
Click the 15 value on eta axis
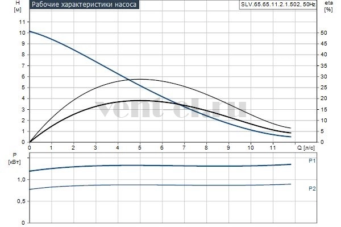pyautogui.click(x=324, y=109)
